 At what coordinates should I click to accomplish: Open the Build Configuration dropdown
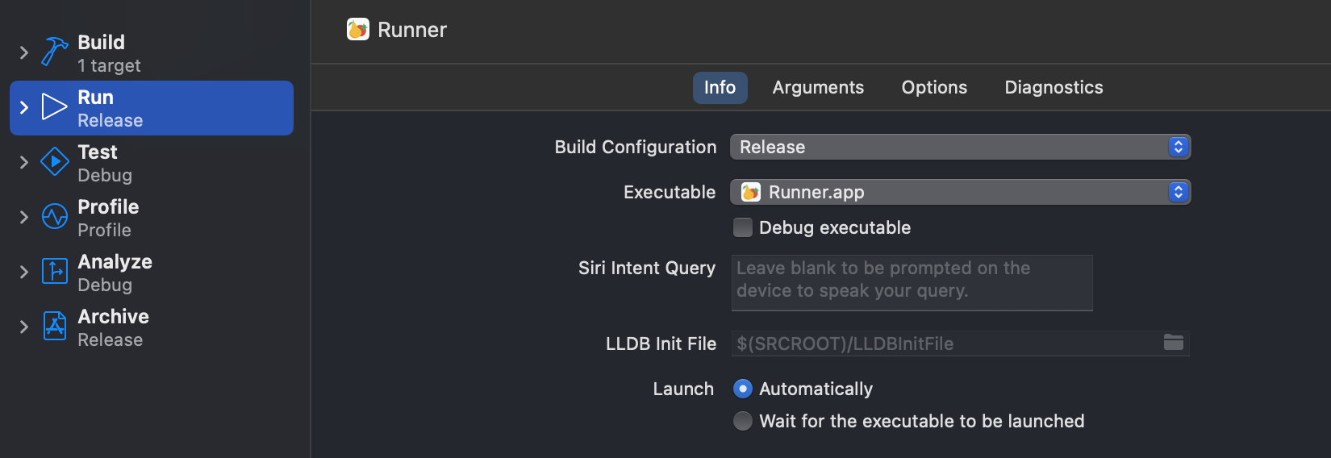click(x=960, y=147)
